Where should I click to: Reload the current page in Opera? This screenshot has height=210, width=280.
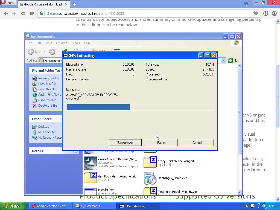coord(23,14)
